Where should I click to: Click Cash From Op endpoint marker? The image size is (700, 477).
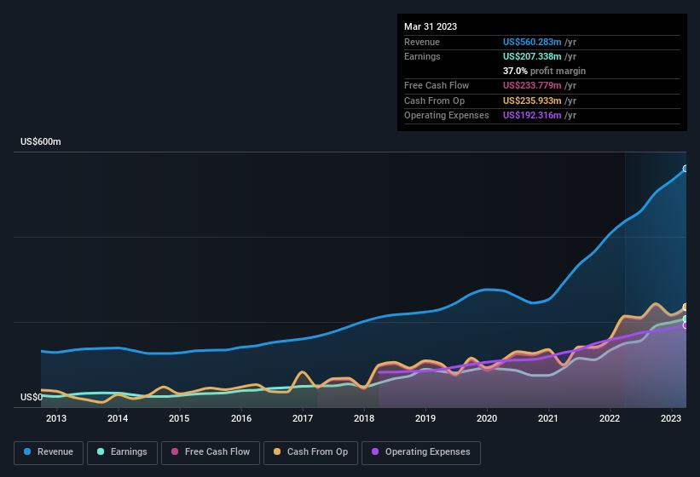pyautogui.click(x=686, y=307)
